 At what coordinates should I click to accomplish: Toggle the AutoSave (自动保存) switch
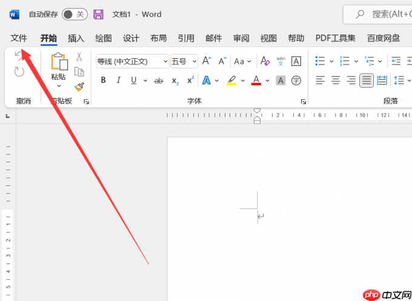(x=75, y=15)
